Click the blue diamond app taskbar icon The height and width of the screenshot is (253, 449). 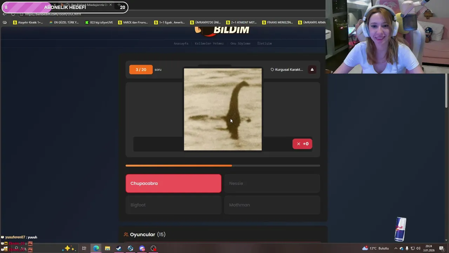(130, 248)
